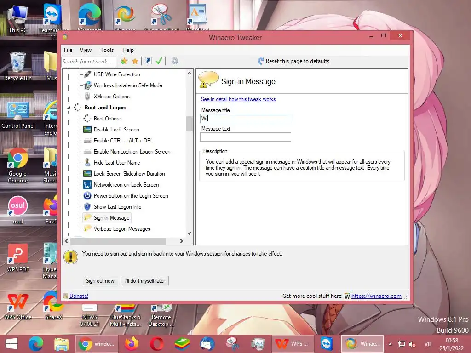
Task: Click Show Last Logon Info shield icon
Action: coord(87,206)
